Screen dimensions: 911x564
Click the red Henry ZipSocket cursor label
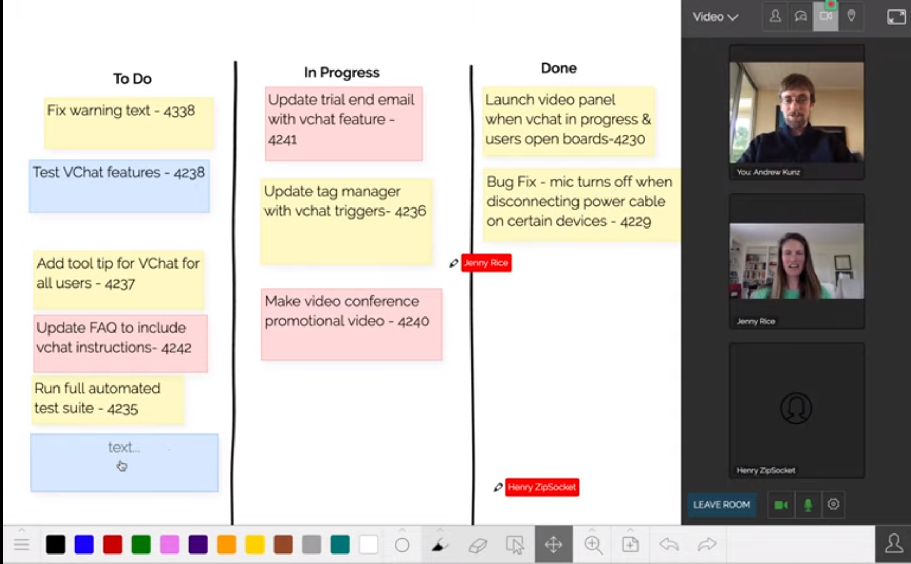coord(542,487)
